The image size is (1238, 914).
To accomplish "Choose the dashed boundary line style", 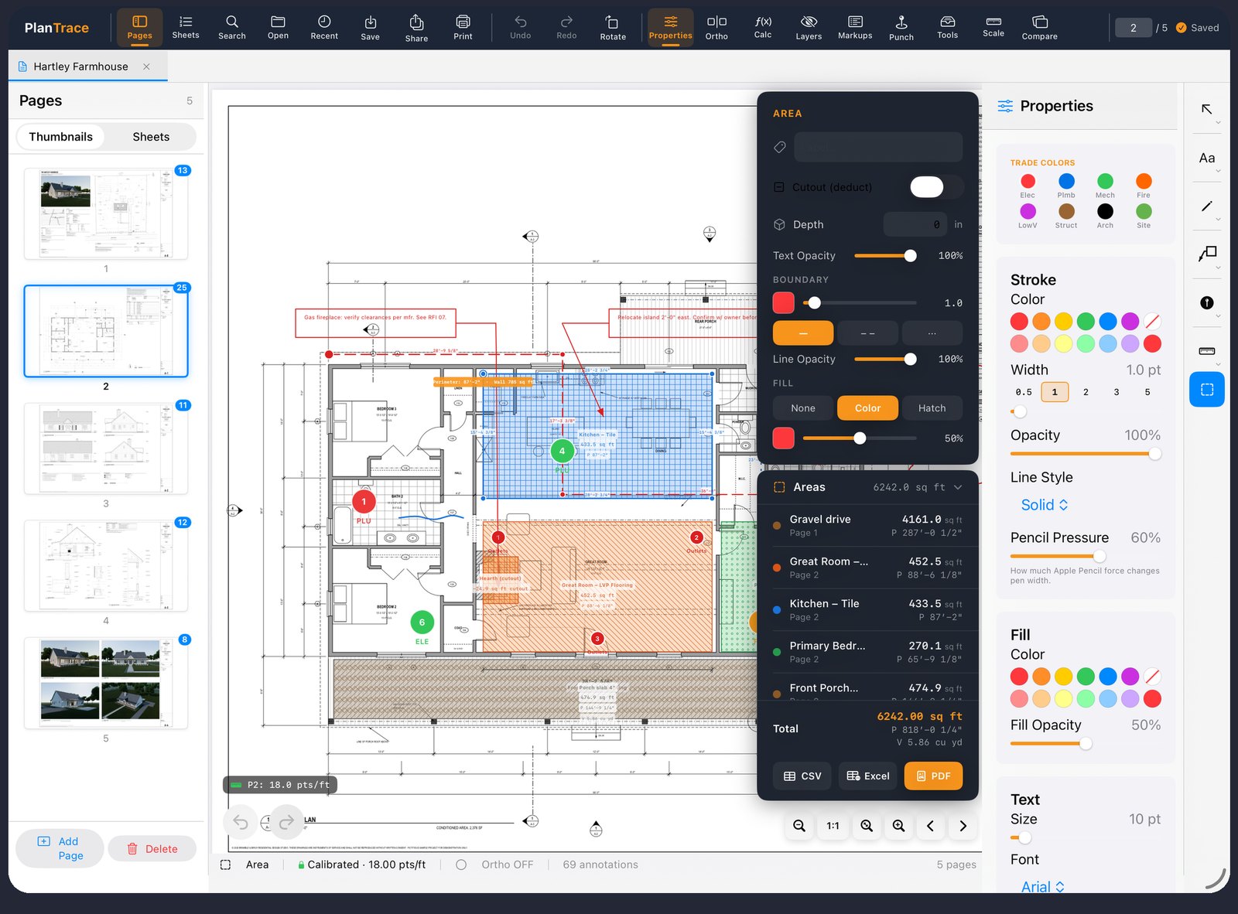I will [867, 333].
